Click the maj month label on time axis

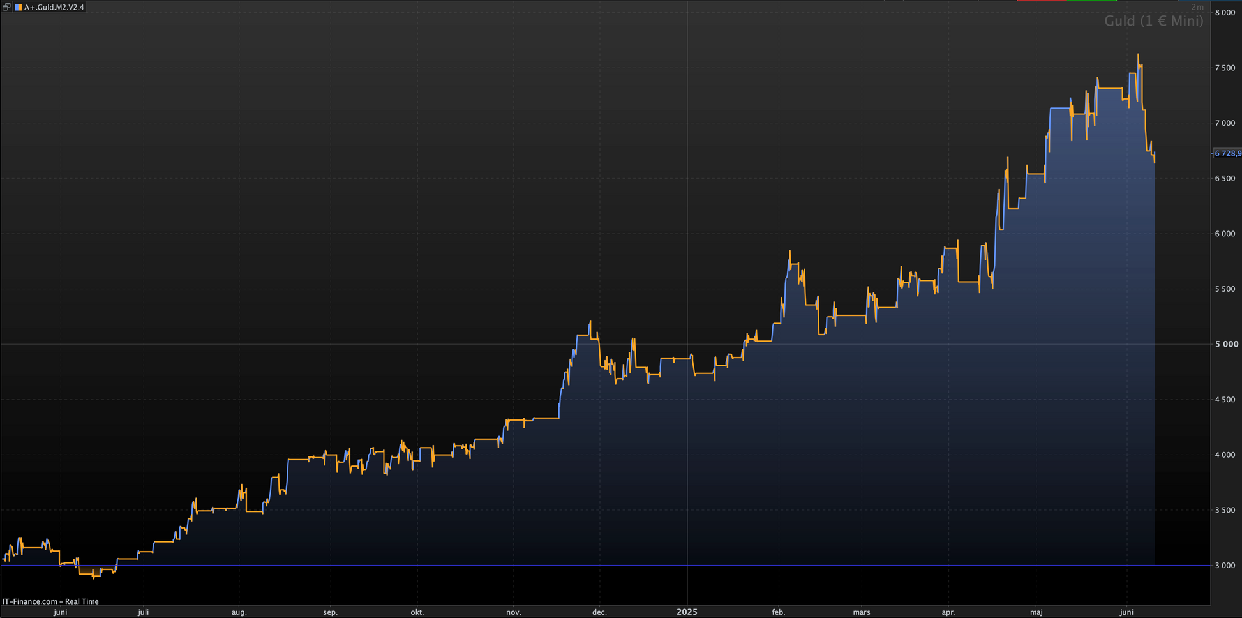[x=1036, y=612]
